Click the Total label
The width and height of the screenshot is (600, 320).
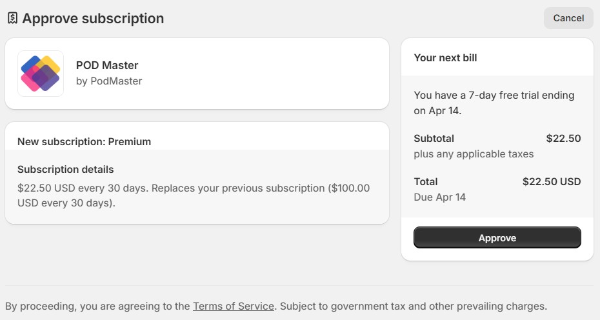[425, 181]
